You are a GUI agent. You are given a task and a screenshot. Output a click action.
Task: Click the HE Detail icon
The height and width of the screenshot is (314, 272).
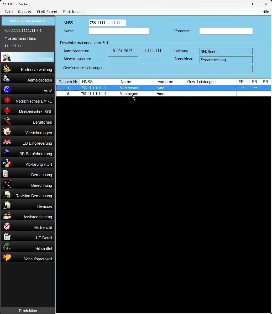tap(7, 236)
